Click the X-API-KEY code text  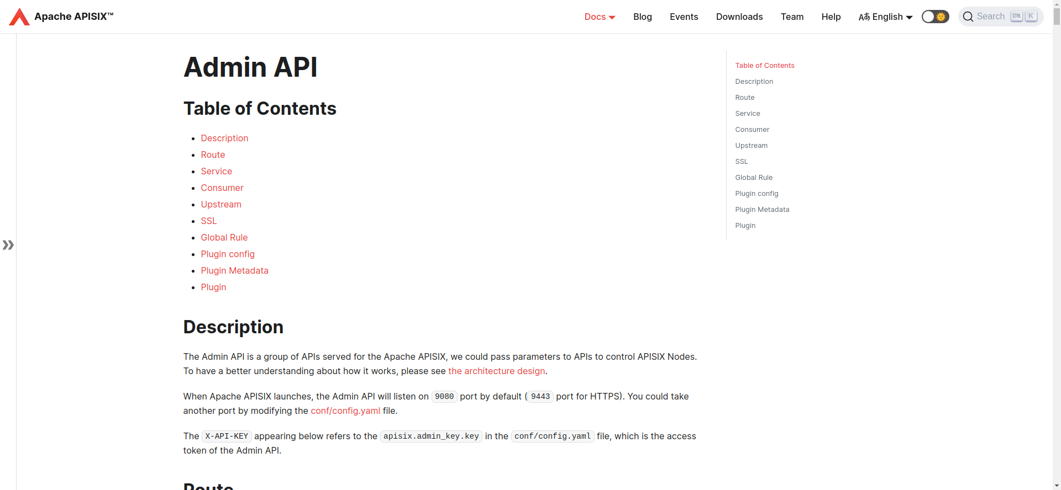tap(227, 436)
